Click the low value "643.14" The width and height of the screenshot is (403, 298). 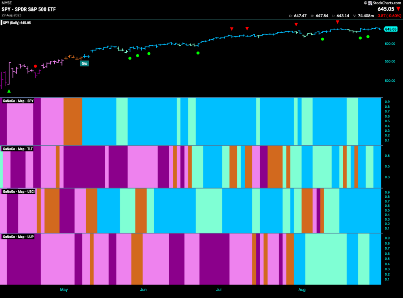pyautogui.click(x=343, y=16)
